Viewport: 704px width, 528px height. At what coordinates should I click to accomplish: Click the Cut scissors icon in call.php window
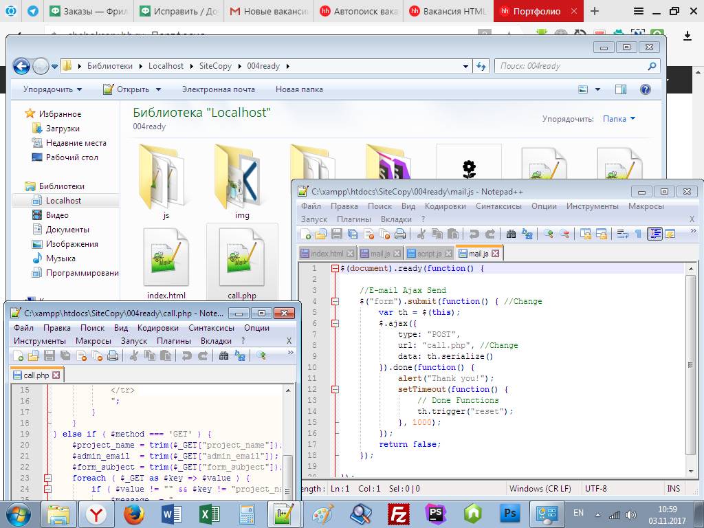134,355
